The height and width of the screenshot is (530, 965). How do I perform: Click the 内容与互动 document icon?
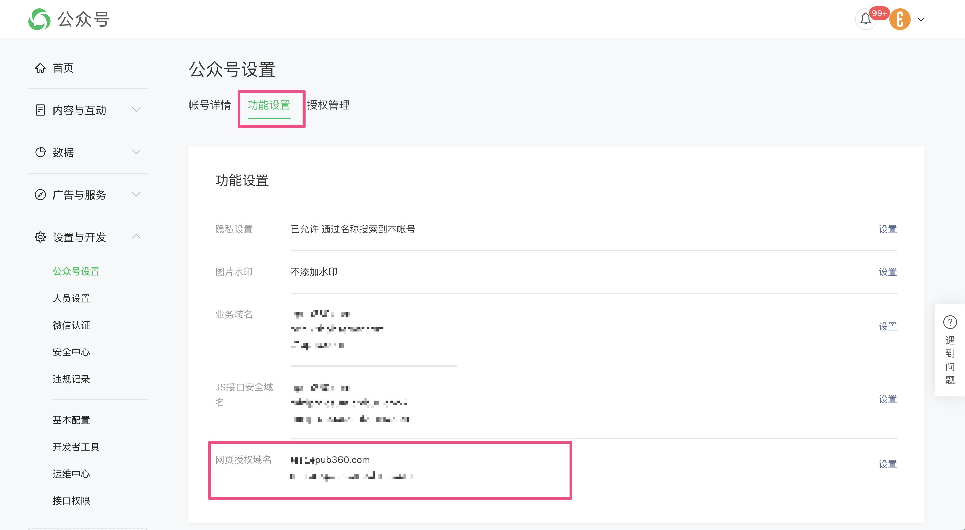tap(40, 110)
